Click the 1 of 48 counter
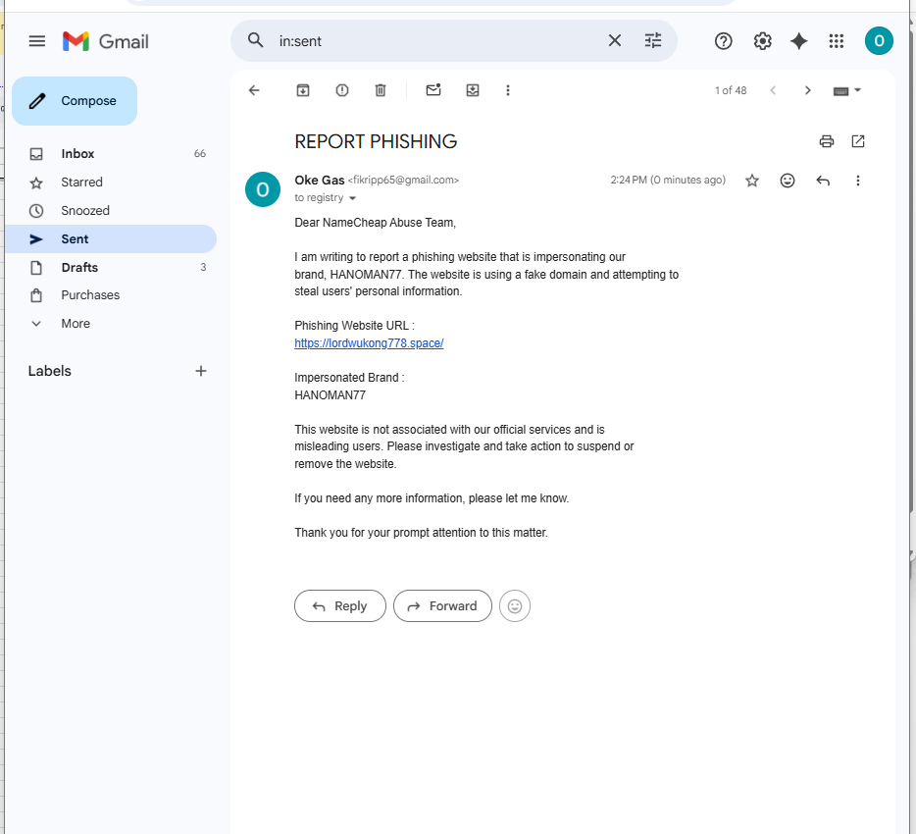This screenshot has width=916, height=834. 731,90
